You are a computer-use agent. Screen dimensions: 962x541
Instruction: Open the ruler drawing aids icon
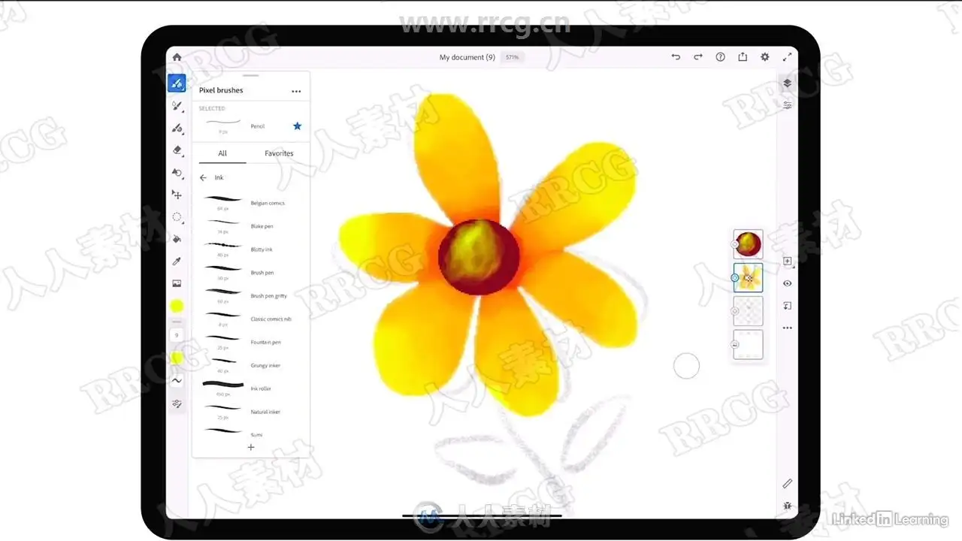pos(788,484)
